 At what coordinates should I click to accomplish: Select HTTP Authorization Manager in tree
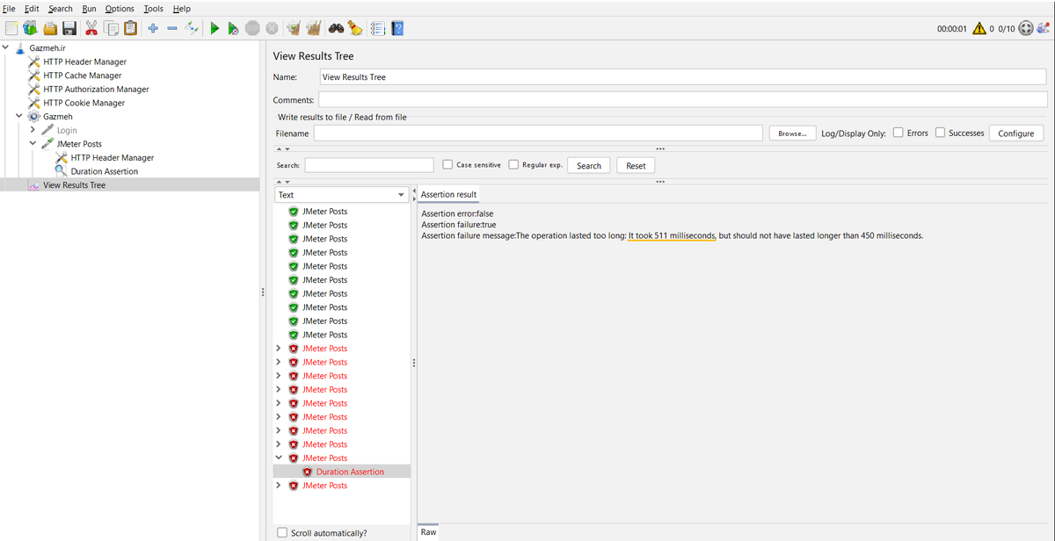coord(95,89)
